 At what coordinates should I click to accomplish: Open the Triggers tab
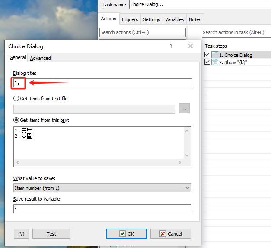[130, 19]
